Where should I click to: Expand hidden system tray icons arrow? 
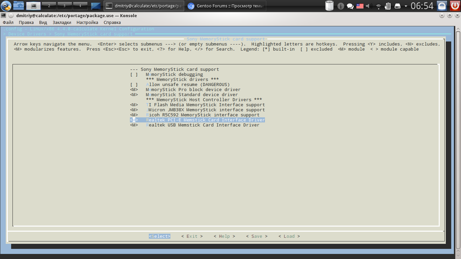pyautogui.click(x=405, y=6)
